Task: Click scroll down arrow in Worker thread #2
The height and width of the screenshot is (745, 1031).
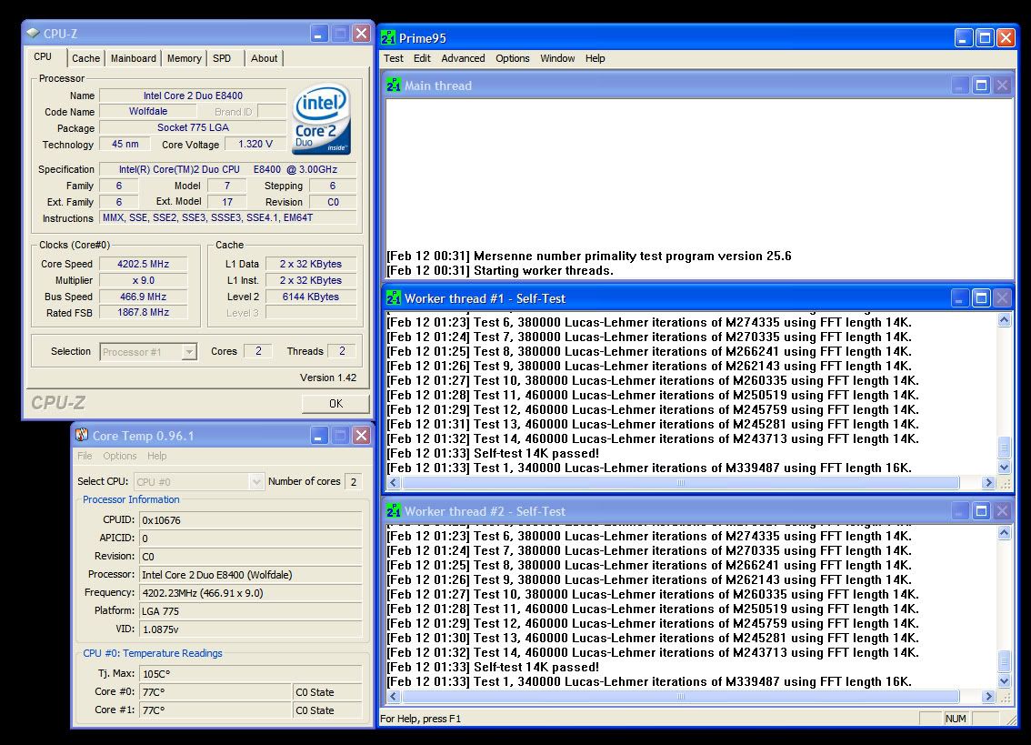Action: 1004,680
